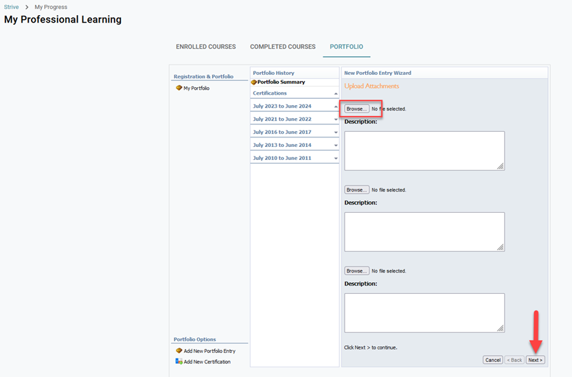Cancel the portfolio entry wizard
This screenshot has height=377, width=572.
tap(492, 360)
